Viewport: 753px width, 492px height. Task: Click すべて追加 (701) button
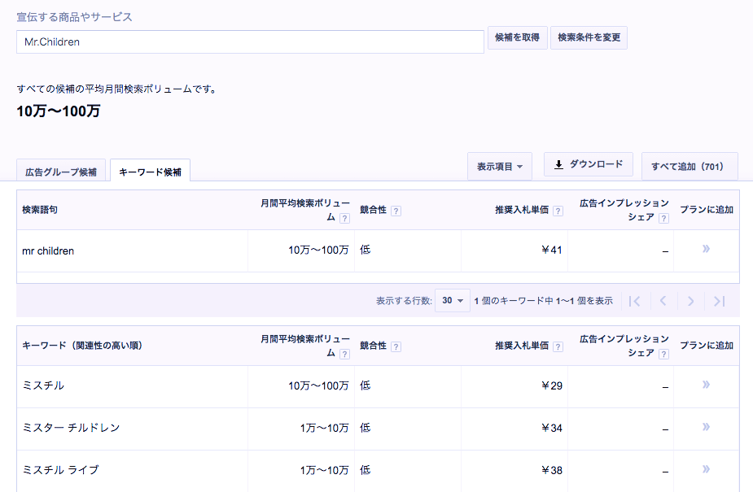pyautogui.click(x=690, y=167)
